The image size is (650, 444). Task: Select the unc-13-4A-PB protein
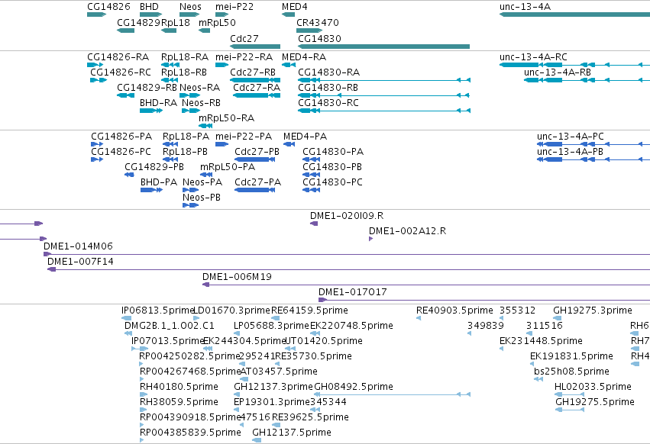593,159
